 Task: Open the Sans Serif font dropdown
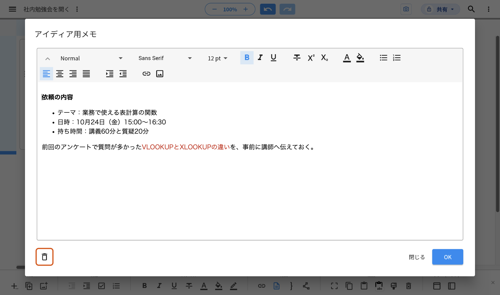(165, 58)
